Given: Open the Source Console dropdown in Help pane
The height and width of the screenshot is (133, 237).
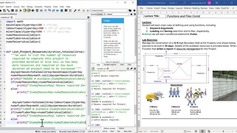Looking at the screenshot, I should pyautogui.click(x=101, y=14).
